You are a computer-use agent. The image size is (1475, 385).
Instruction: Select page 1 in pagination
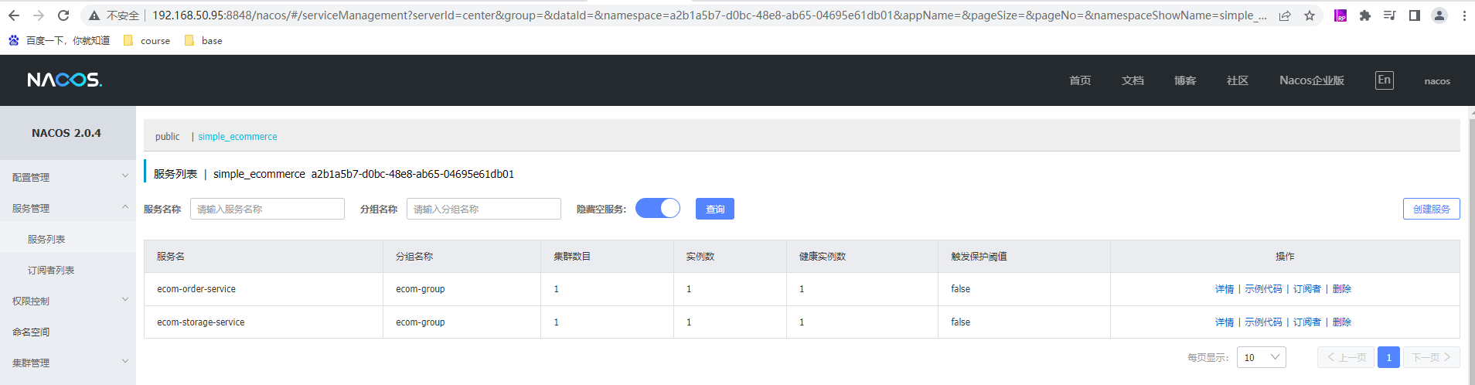coord(1388,357)
